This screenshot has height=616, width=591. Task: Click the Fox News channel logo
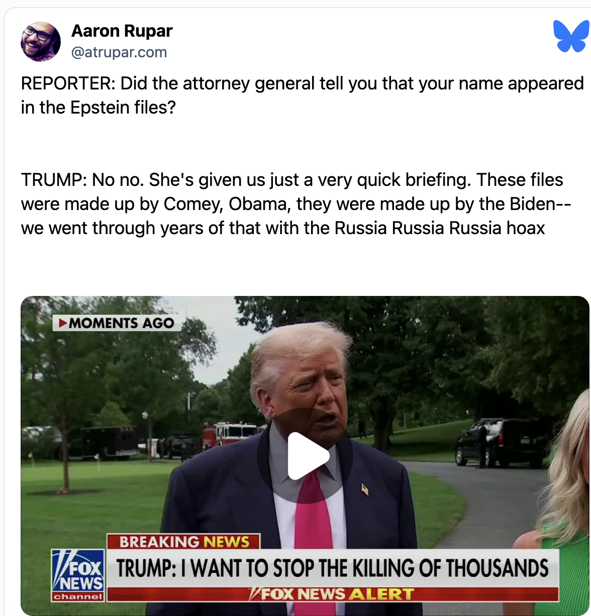click(78, 575)
